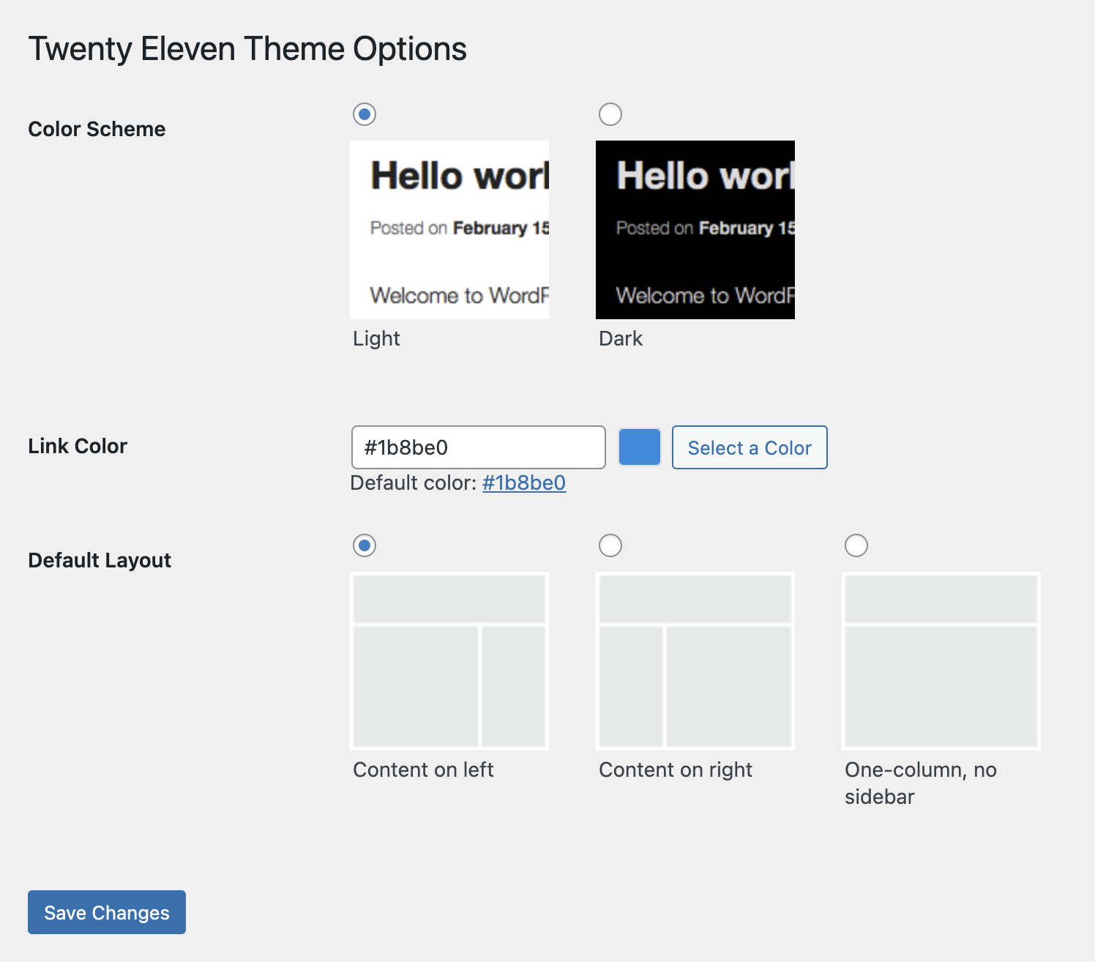Image resolution: width=1095 pixels, height=962 pixels.
Task: Open the Select a Color picker
Action: click(x=749, y=447)
